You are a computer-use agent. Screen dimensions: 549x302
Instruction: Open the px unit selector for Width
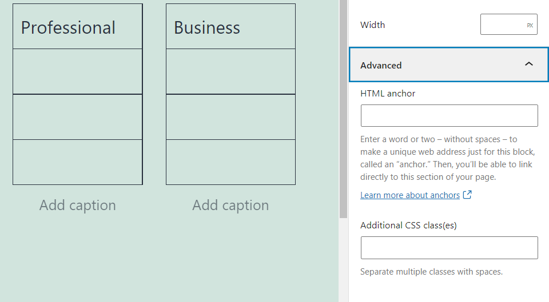tap(530, 25)
